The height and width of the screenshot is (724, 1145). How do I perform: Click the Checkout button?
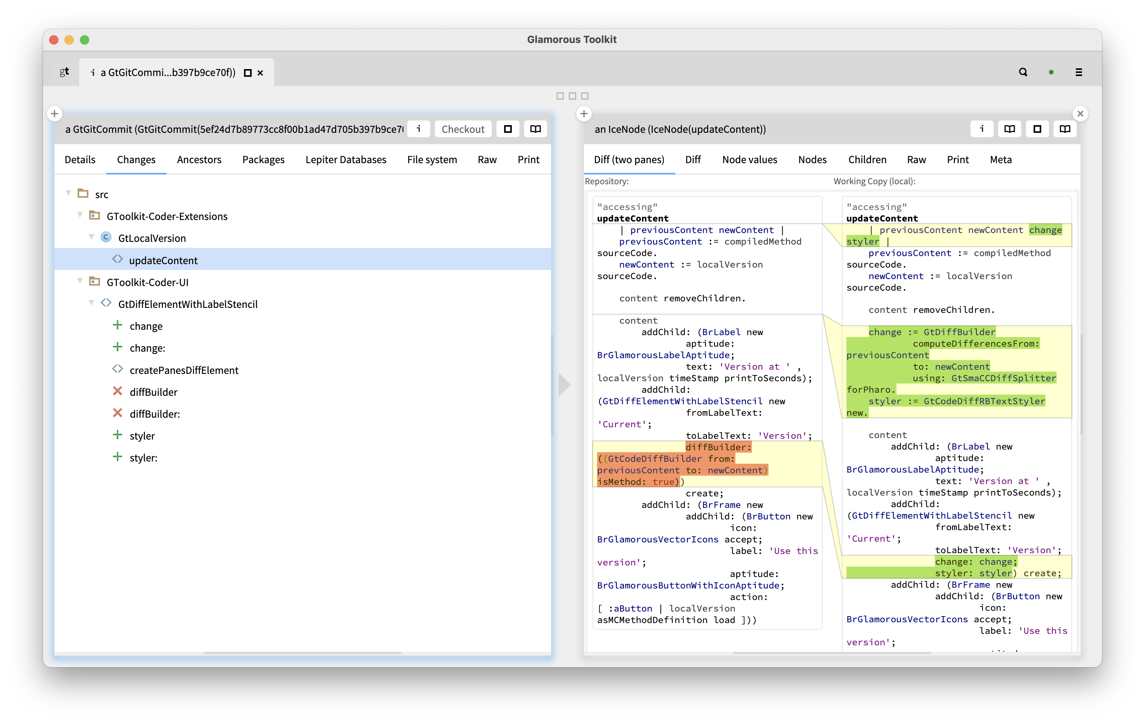click(463, 129)
